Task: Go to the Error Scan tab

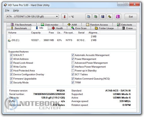Action: 79,28
